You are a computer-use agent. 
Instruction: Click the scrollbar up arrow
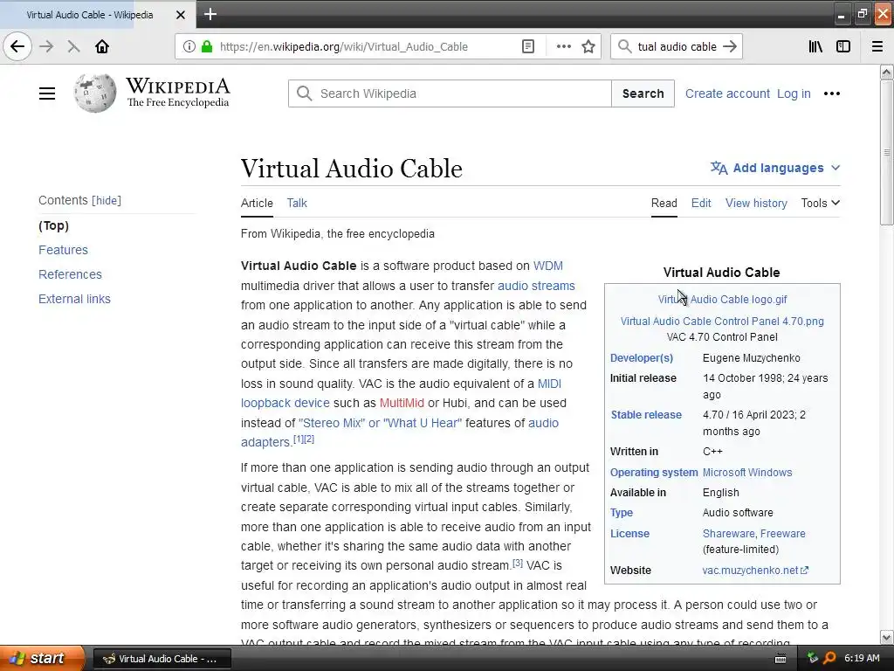tap(886, 72)
